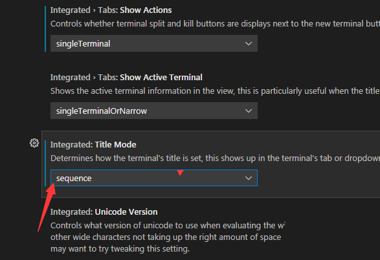This screenshot has height=260, width=380.
Task: Click the blue modified bar beside Title Mode
Action: [x=45, y=163]
